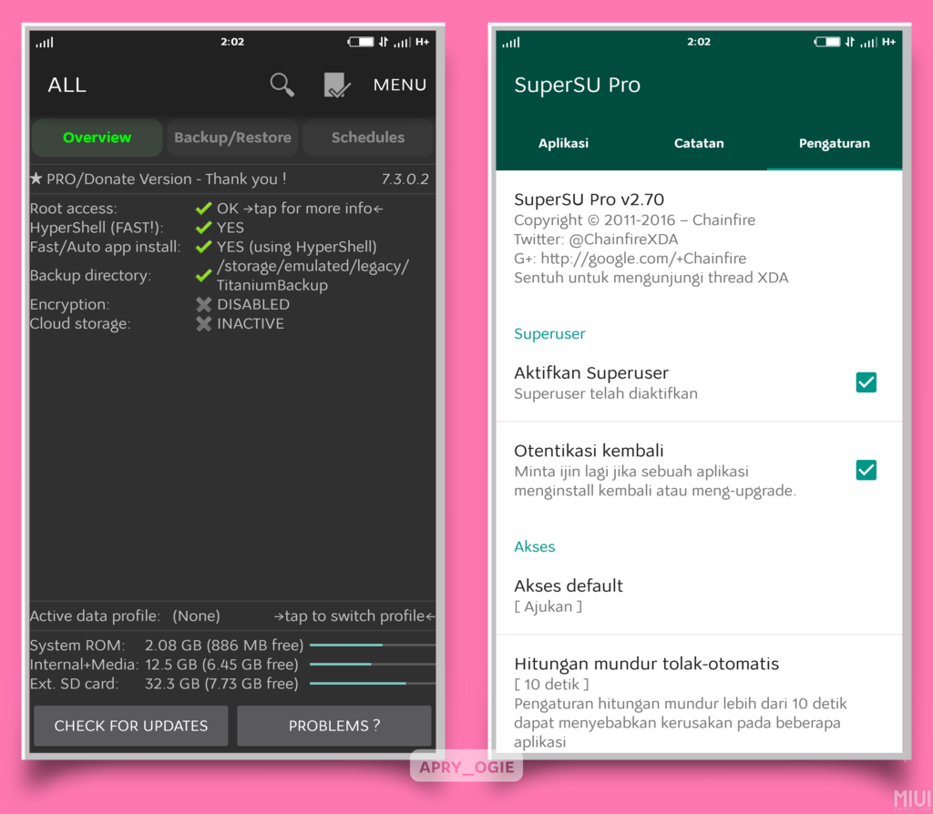Tap the Encryption disabled X icon
The image size is (933, 814).
(x=203, y=304)
